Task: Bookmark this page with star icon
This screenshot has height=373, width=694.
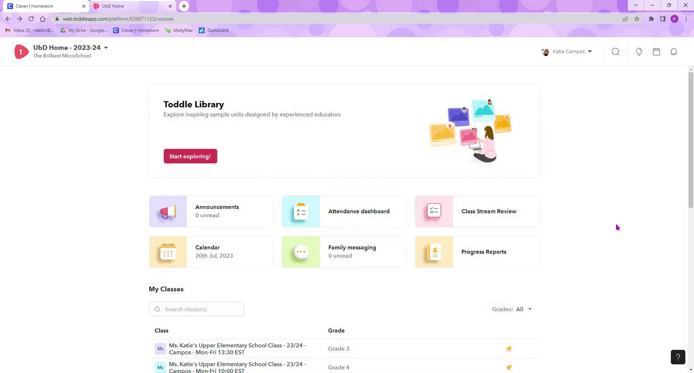Action: click(x=637, y=19)
